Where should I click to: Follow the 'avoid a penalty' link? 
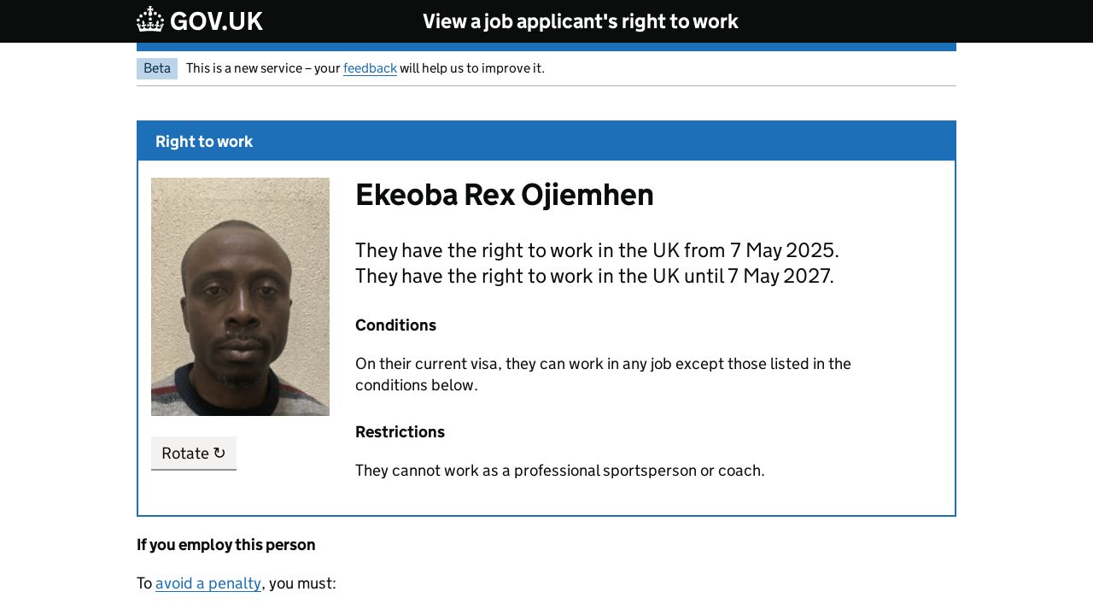tap(208, 583)
